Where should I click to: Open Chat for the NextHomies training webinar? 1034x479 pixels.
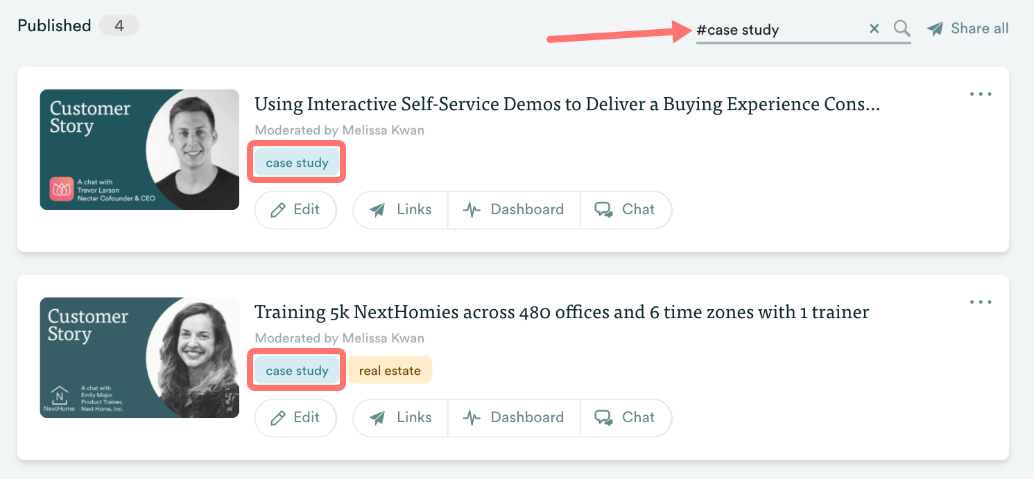(x=626, y=417)
